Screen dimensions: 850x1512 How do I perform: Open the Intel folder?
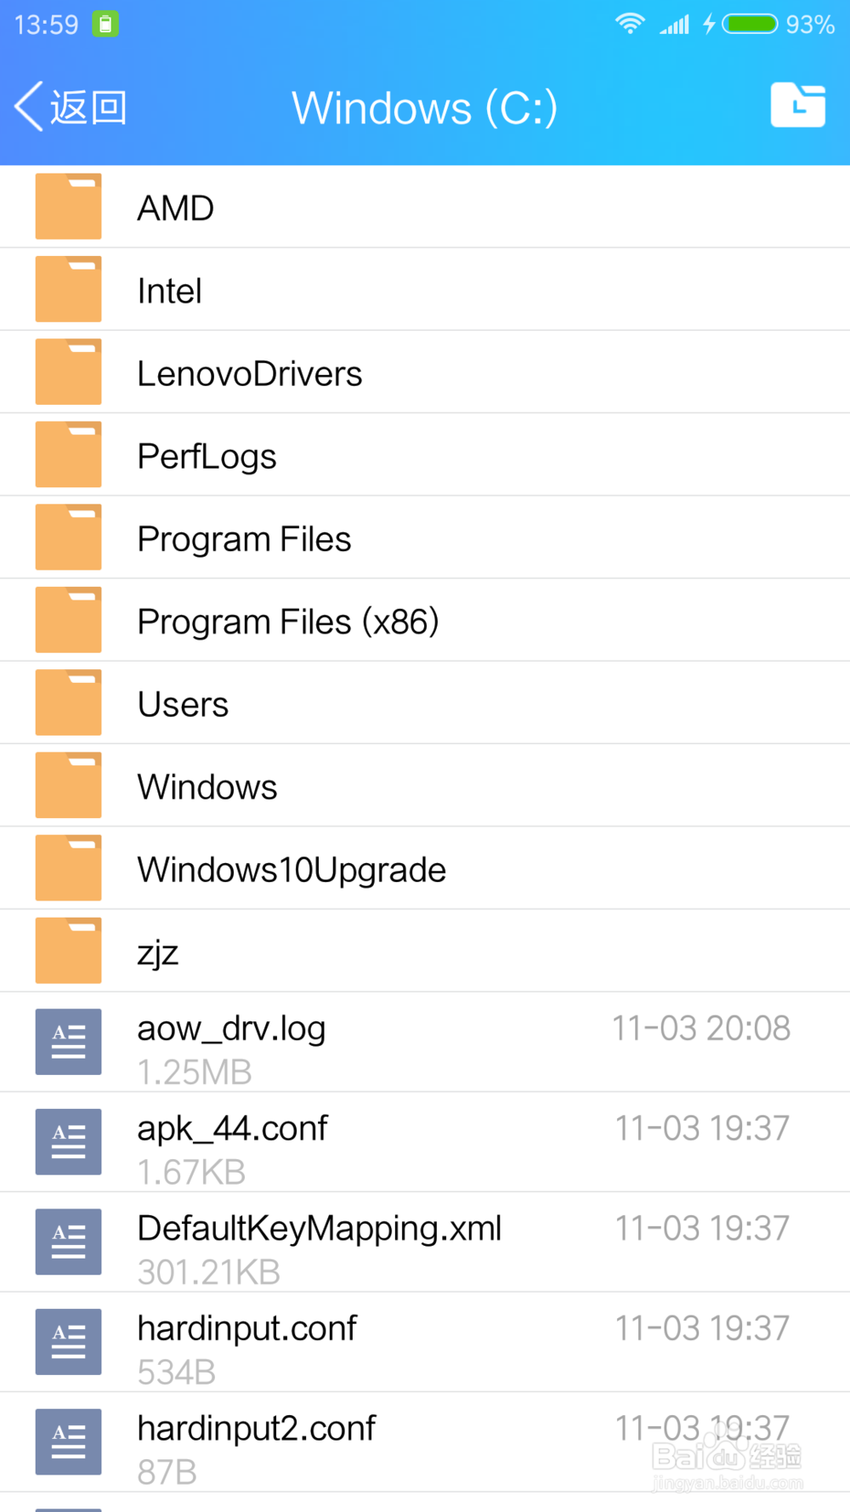170,291
